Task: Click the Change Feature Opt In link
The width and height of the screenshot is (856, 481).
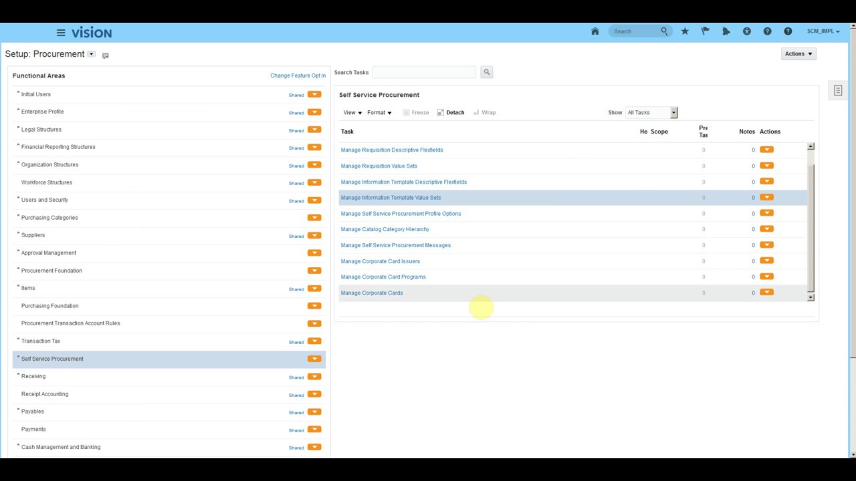Action: 298,75
